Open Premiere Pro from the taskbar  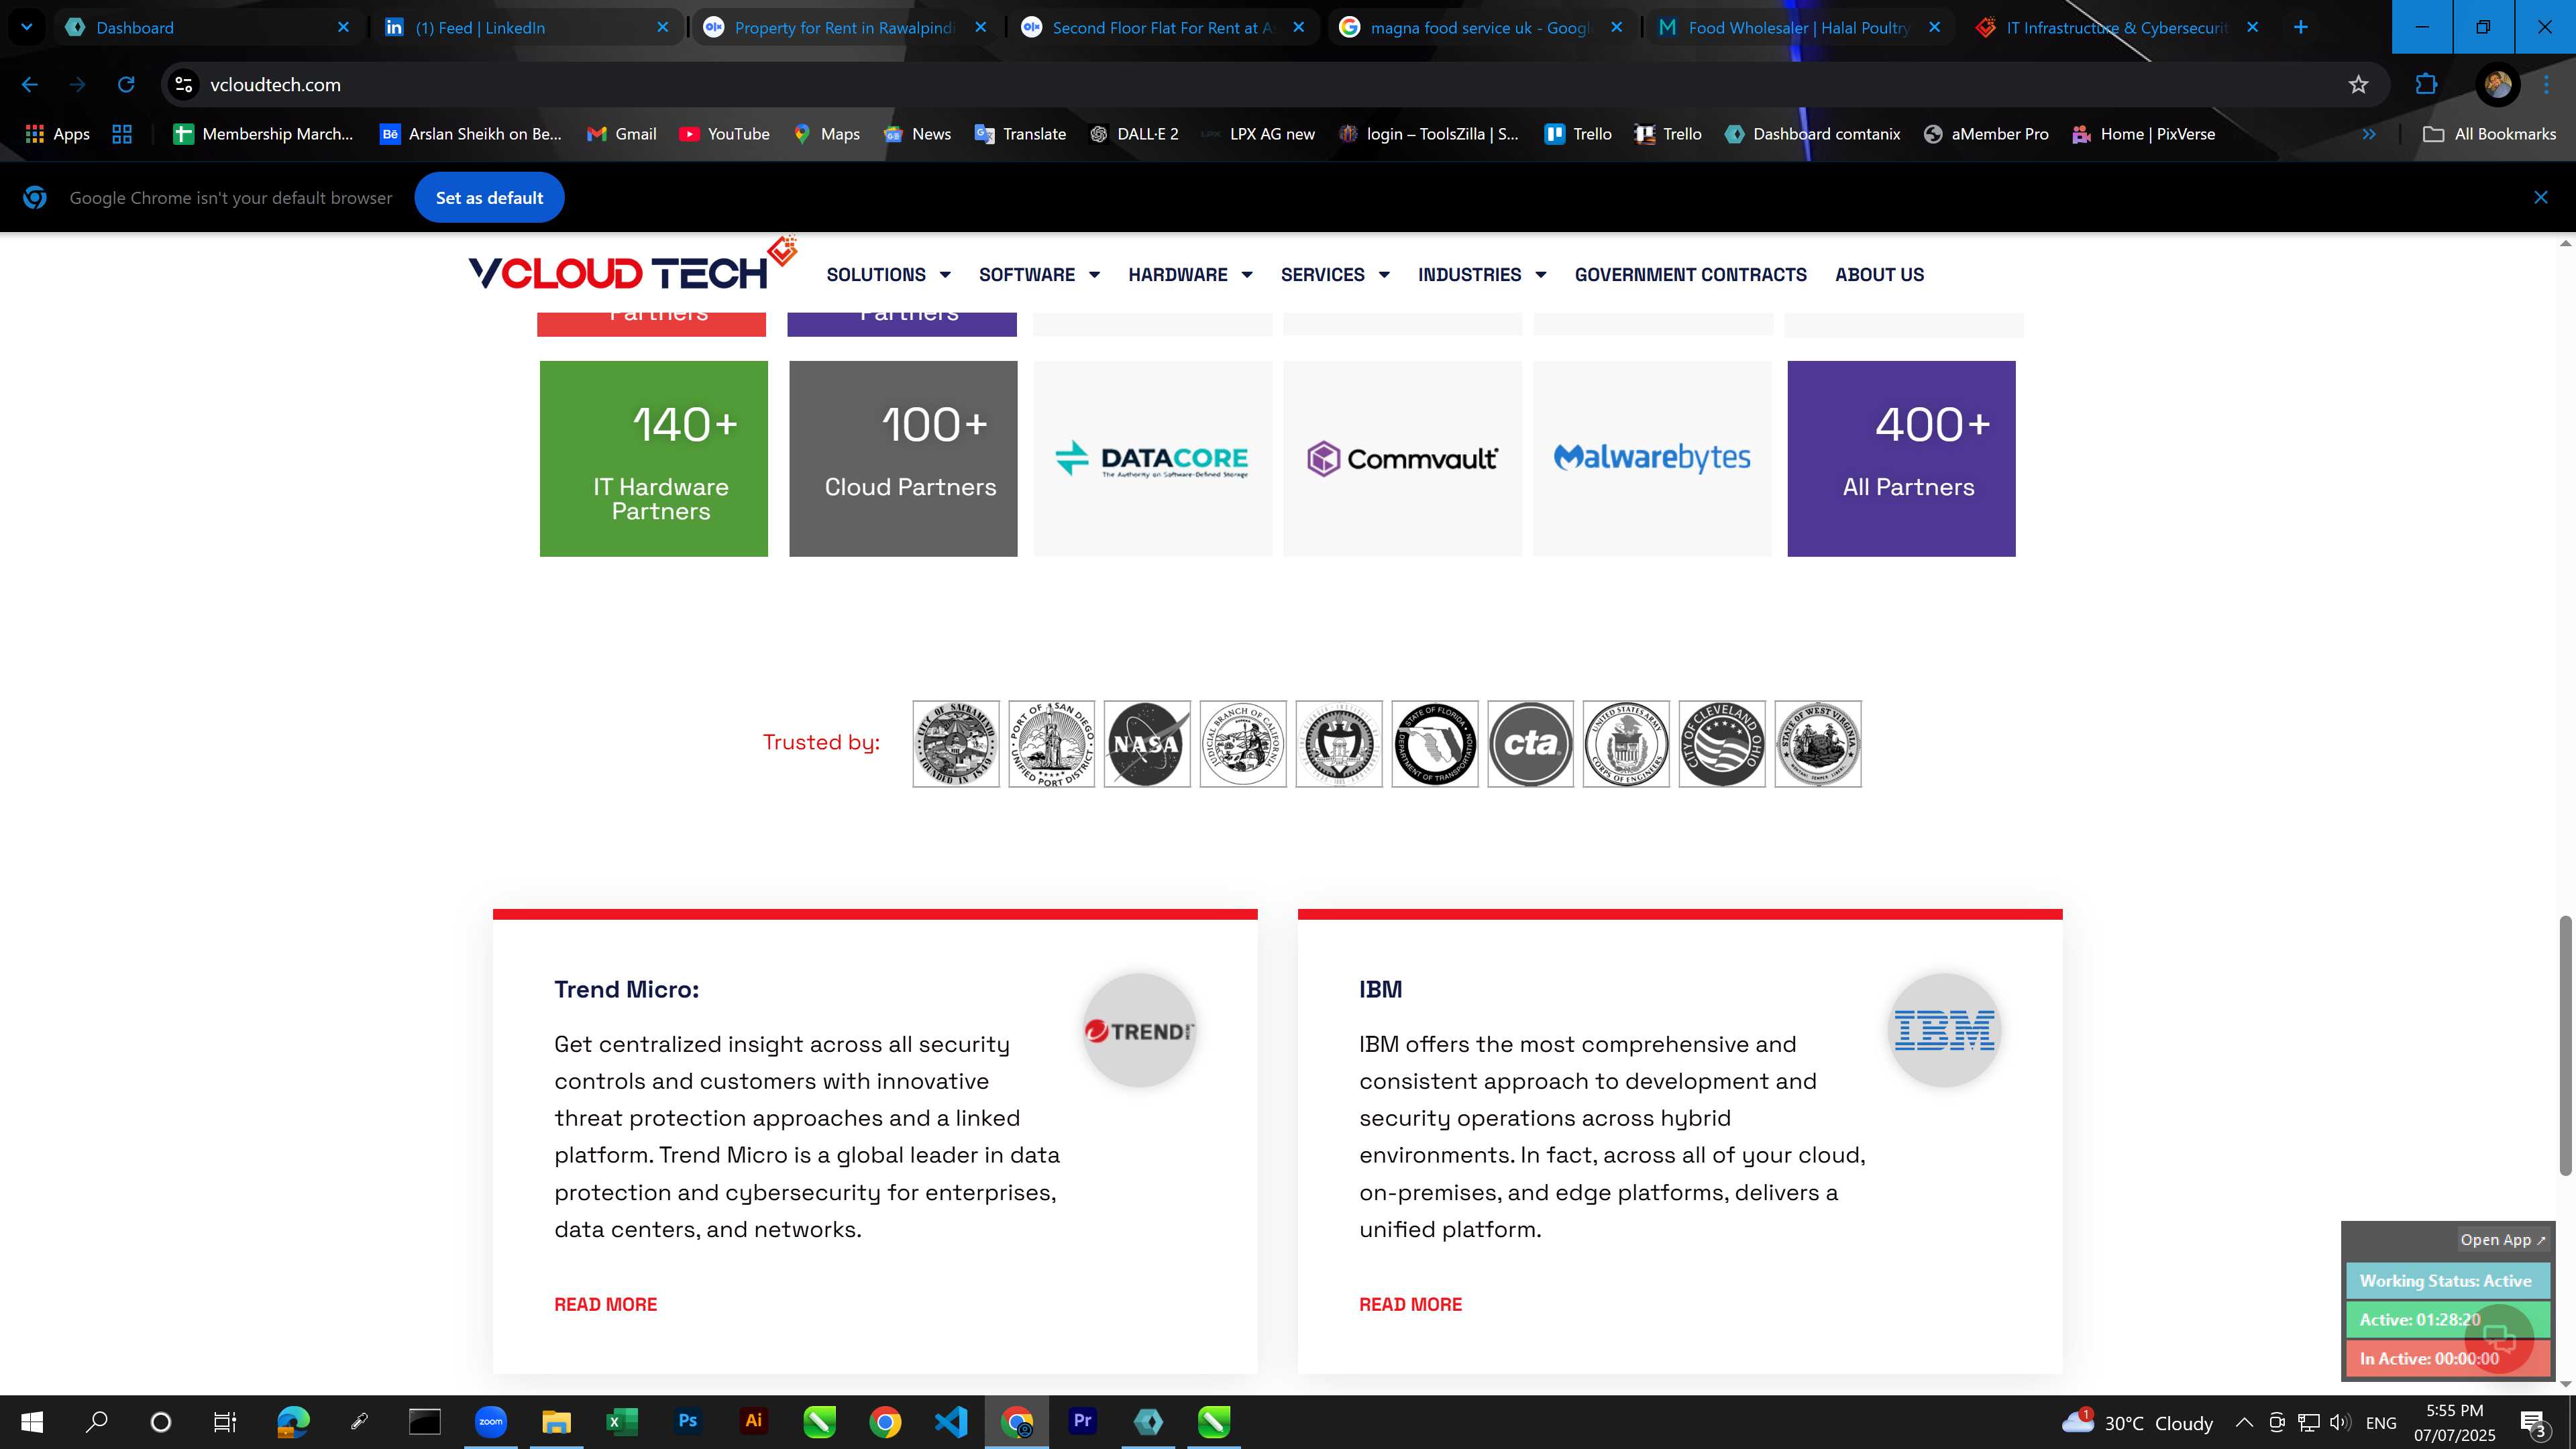click(1083, 1422)
